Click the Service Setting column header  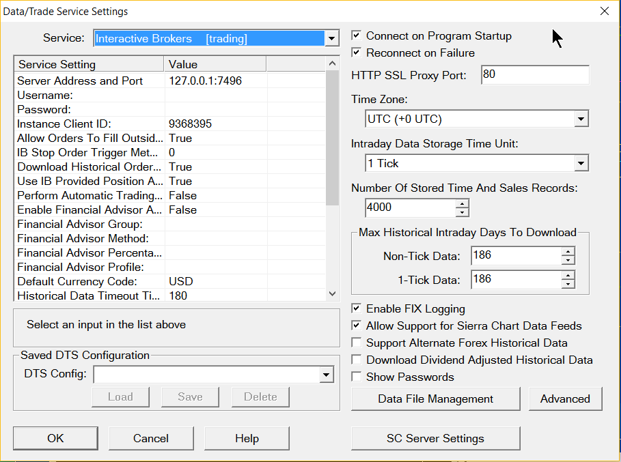pyautogui.click(x=89, y=64)
